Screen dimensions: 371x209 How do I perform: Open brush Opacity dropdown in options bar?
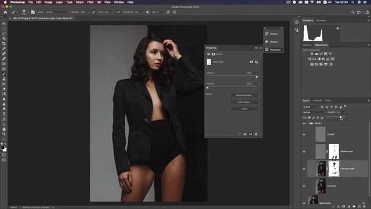coord(88,12)
